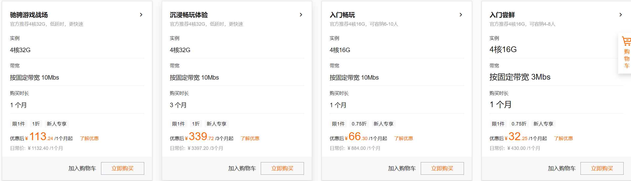The height and width of the screenshot is (181, 631).
Task: Click the right arrow on 入门畅玩 card
Action: coord(461,15)
